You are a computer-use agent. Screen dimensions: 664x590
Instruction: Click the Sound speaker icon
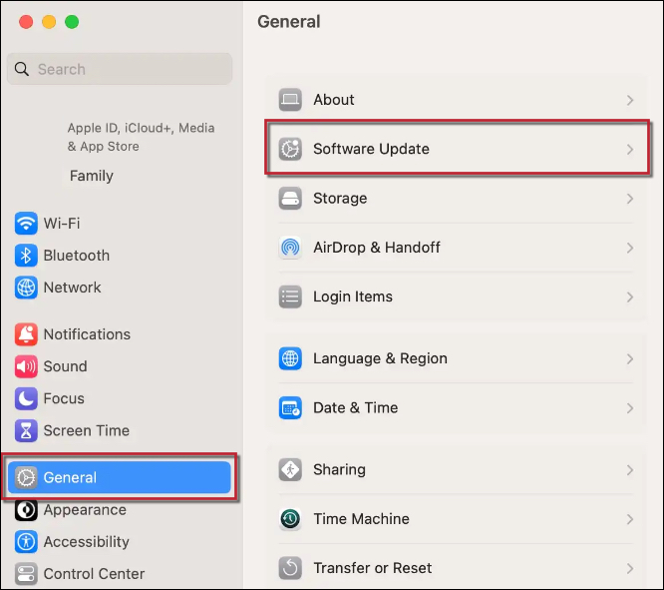26,366
